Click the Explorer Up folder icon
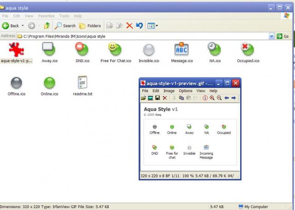 47,26
